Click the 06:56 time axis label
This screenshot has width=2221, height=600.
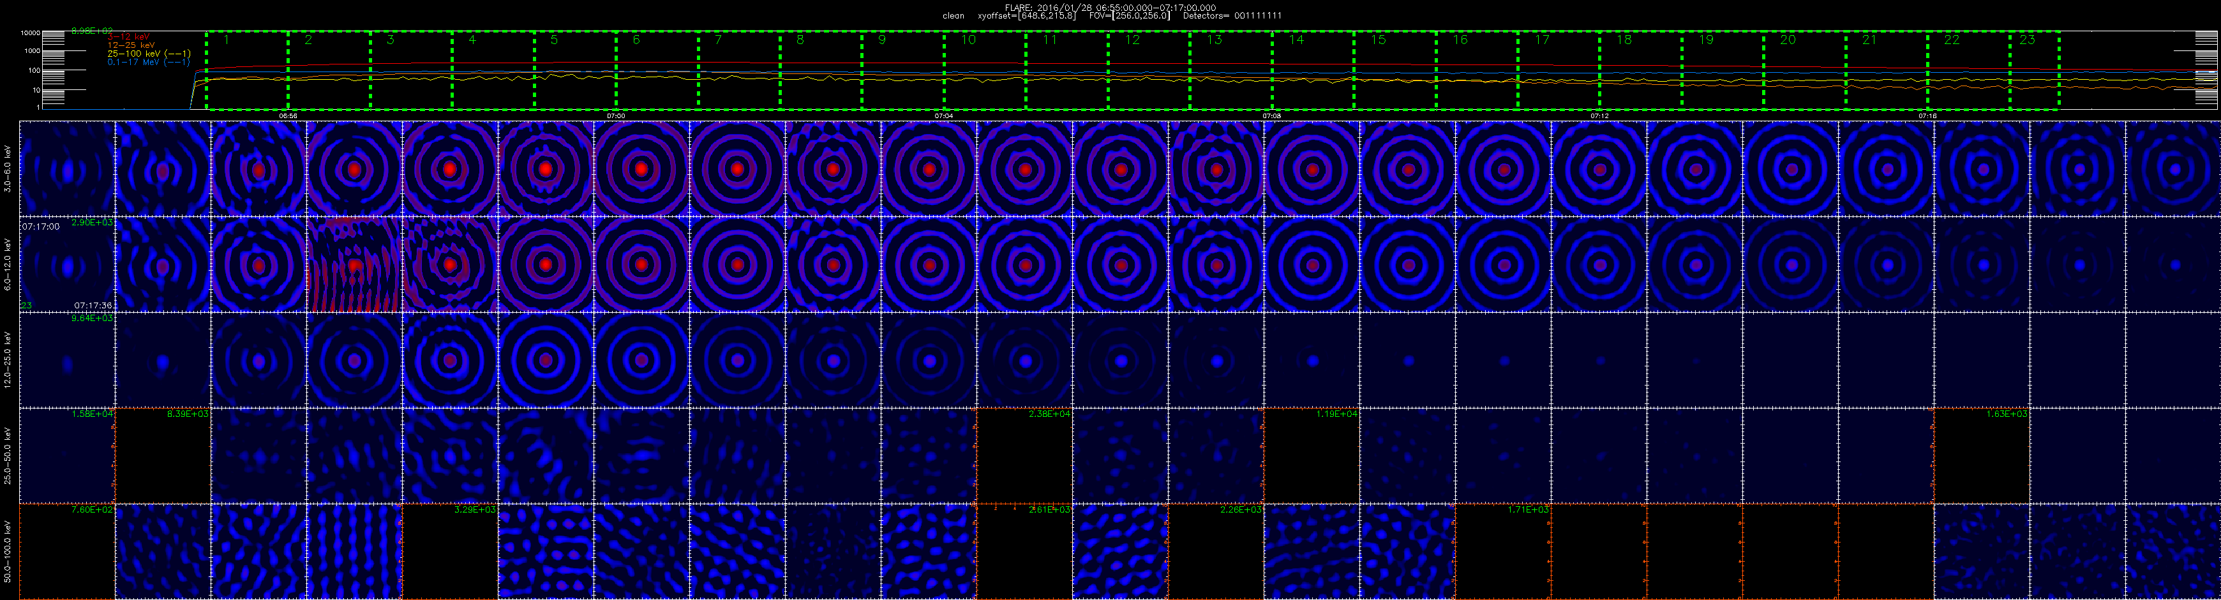click(x=289, y=116)
